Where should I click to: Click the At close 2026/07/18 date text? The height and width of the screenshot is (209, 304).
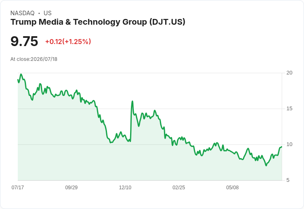point(34,59)
